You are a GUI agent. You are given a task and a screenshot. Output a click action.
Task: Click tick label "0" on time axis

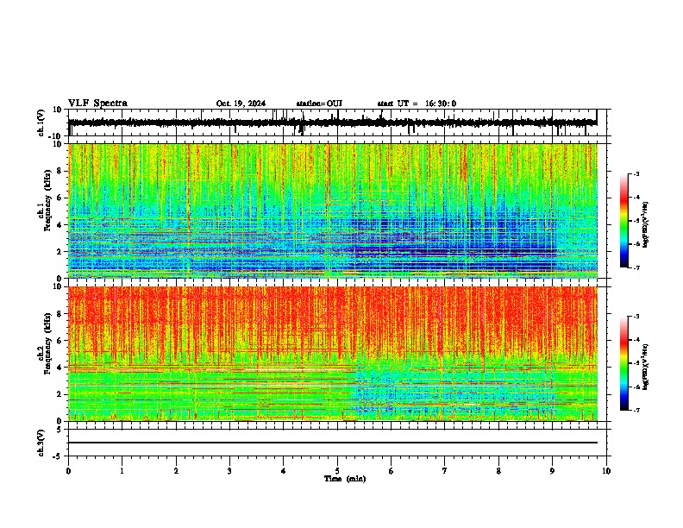[x=68, y=471]
